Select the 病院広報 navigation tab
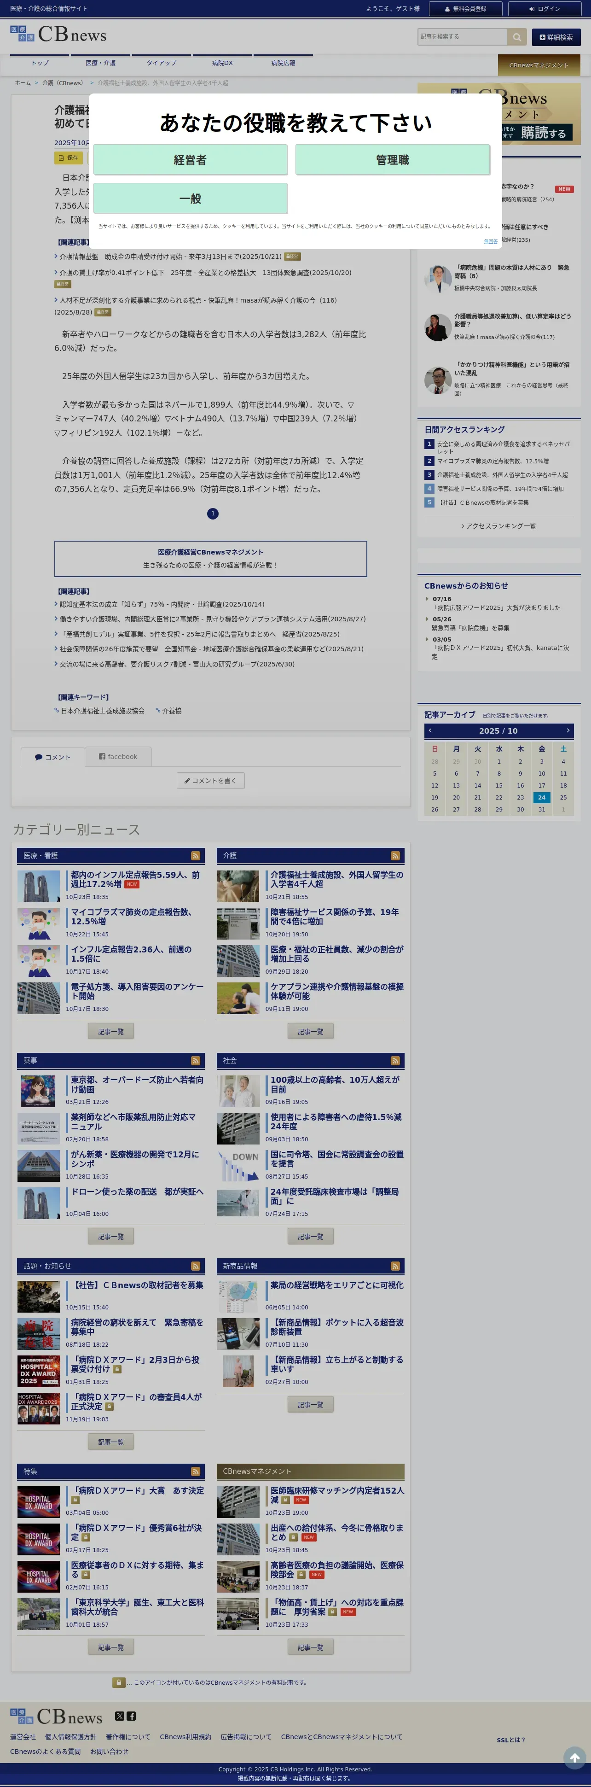Screen dimensions: 591x1787 (283, 63)
